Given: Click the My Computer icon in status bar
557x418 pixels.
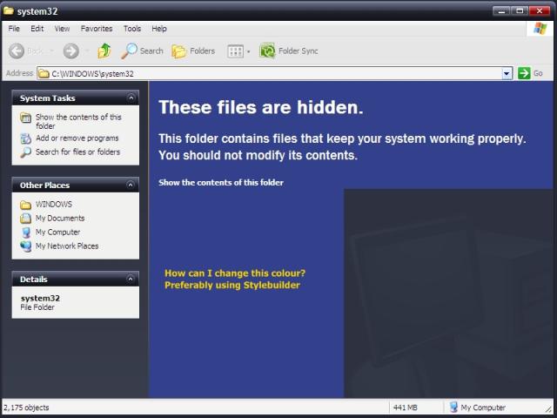Looking at the screenshot, I should (453, 407).
